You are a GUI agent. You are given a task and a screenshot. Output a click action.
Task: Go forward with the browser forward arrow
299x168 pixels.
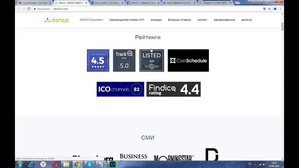(x=23, y=9)
